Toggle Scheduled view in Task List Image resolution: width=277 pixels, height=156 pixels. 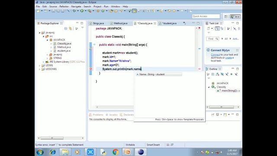coord(222,29)
